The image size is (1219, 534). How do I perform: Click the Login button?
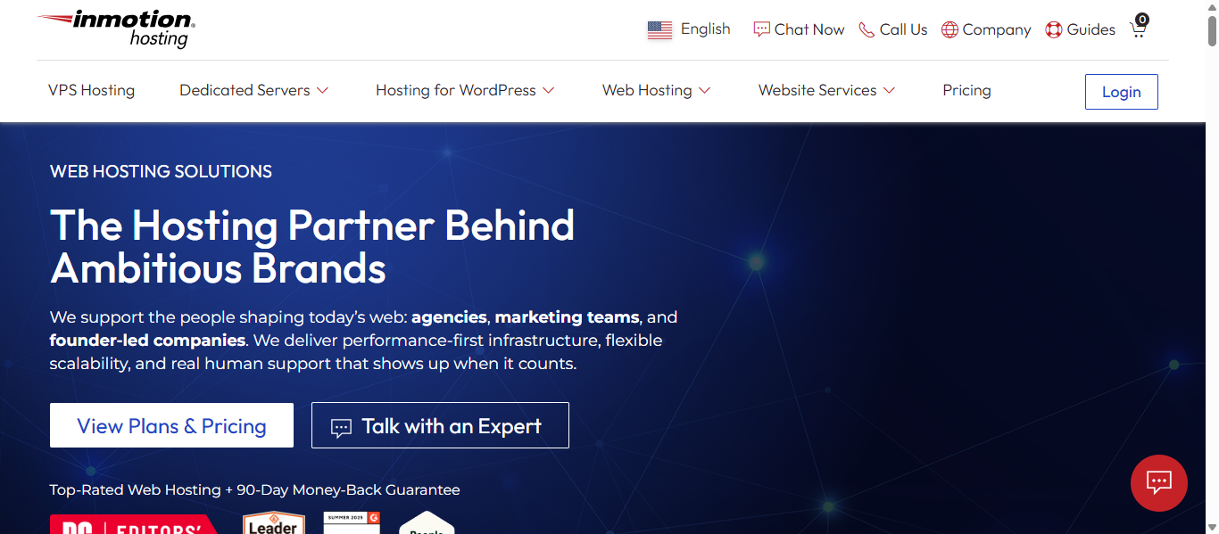1121,92
